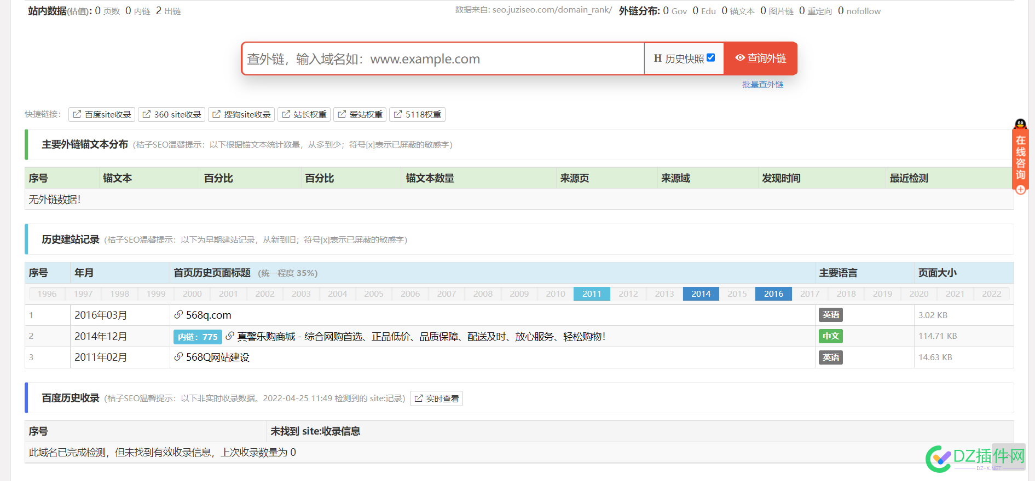Click the 实时查看 button
1035x481 pixels.
pos(436,398)
